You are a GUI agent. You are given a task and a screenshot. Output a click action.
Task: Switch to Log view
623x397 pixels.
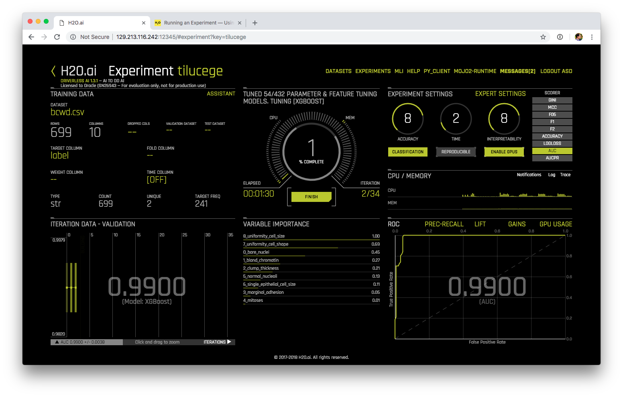[x=552, y=175]
